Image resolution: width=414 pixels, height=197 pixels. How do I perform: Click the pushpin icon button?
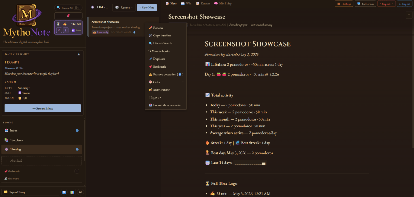(x=68, y=16)
